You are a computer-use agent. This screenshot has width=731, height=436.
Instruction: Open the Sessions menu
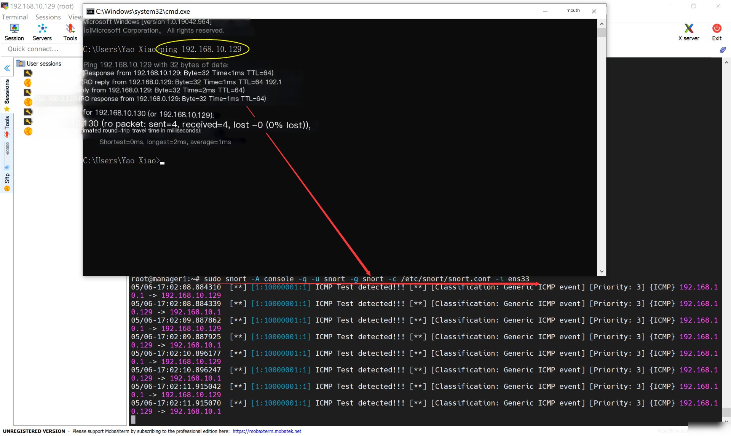click(x=48, y=17)
